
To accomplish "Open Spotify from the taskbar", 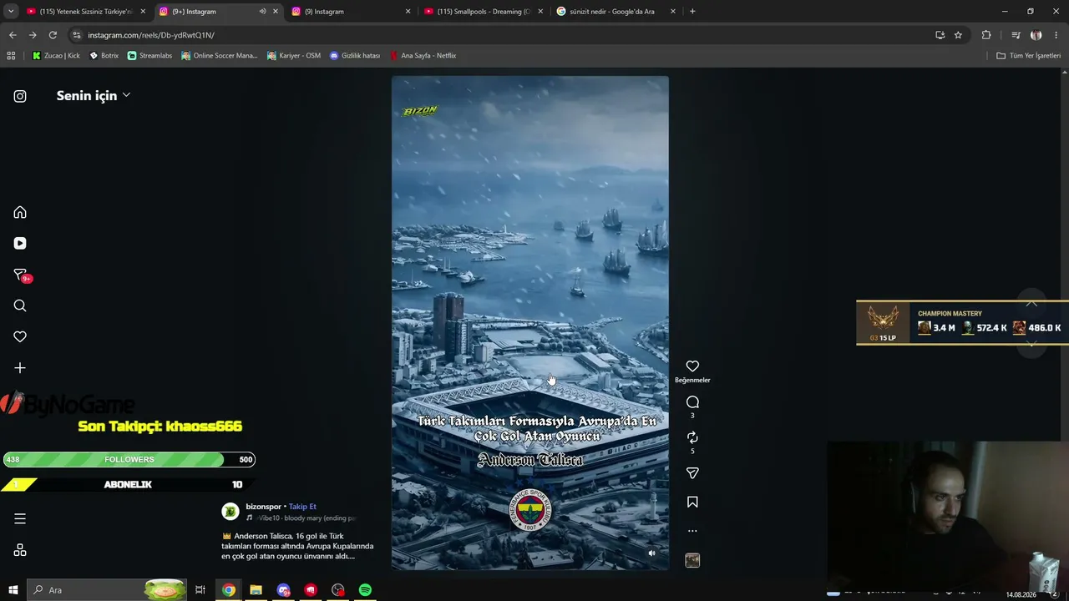I will (365, 590).
